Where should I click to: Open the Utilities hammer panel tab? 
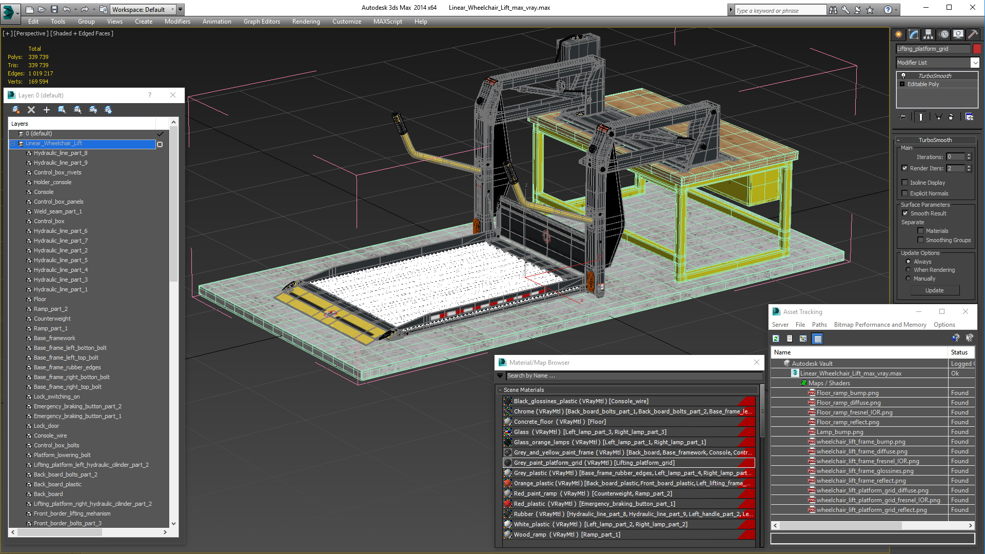pyautogui.click(x=973, y=34)
